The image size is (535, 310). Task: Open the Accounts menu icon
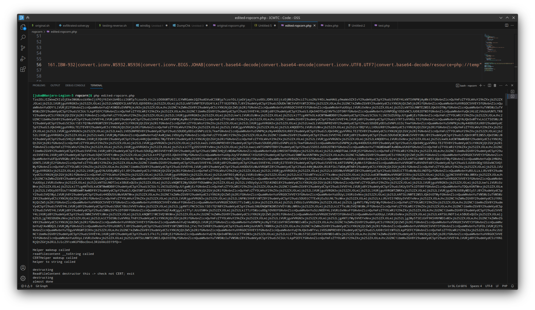tap(23, 268)
